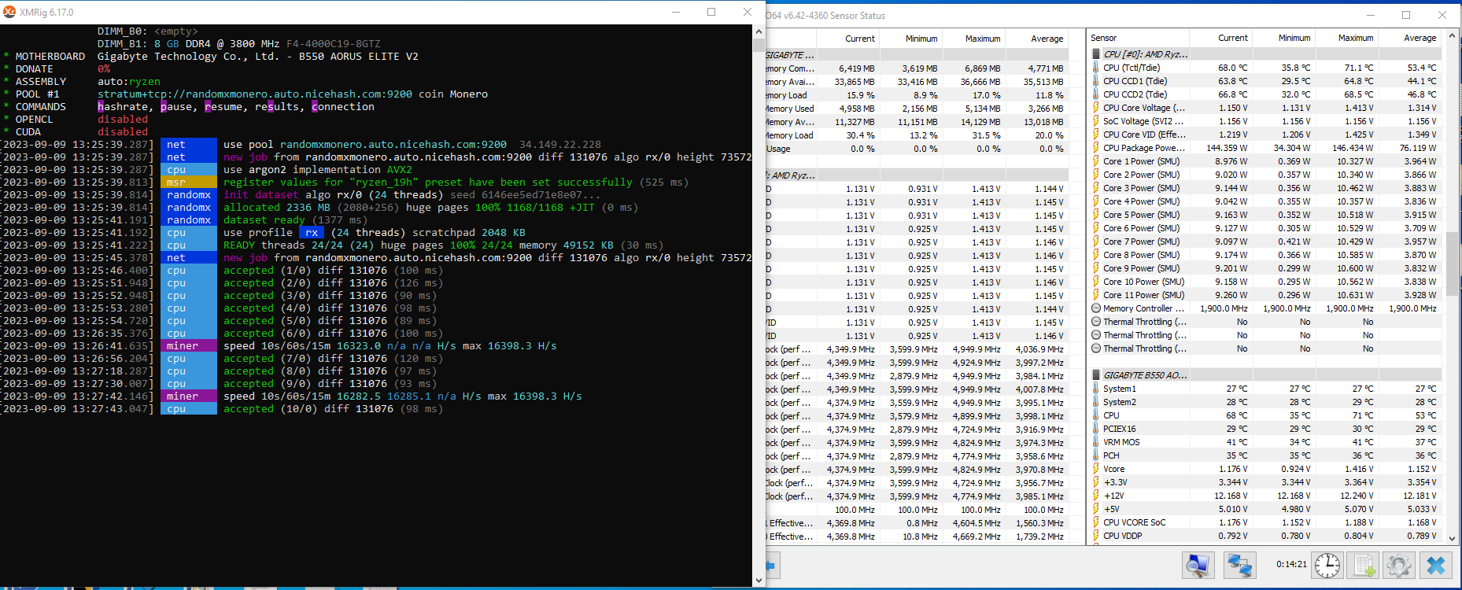Click the thermometer icon beside CPU CCD1 (Tdie)
Viewport: 1462px width, 590px height.
[1095, 81]
